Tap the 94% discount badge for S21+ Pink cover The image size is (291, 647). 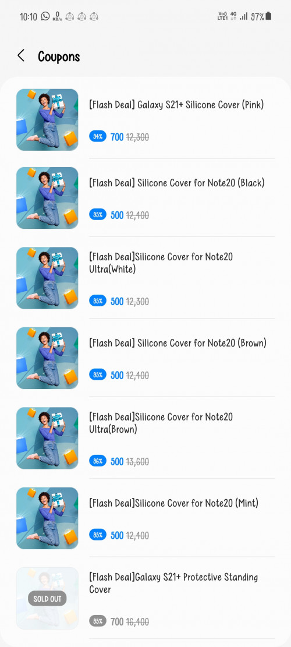coord(98,137)
